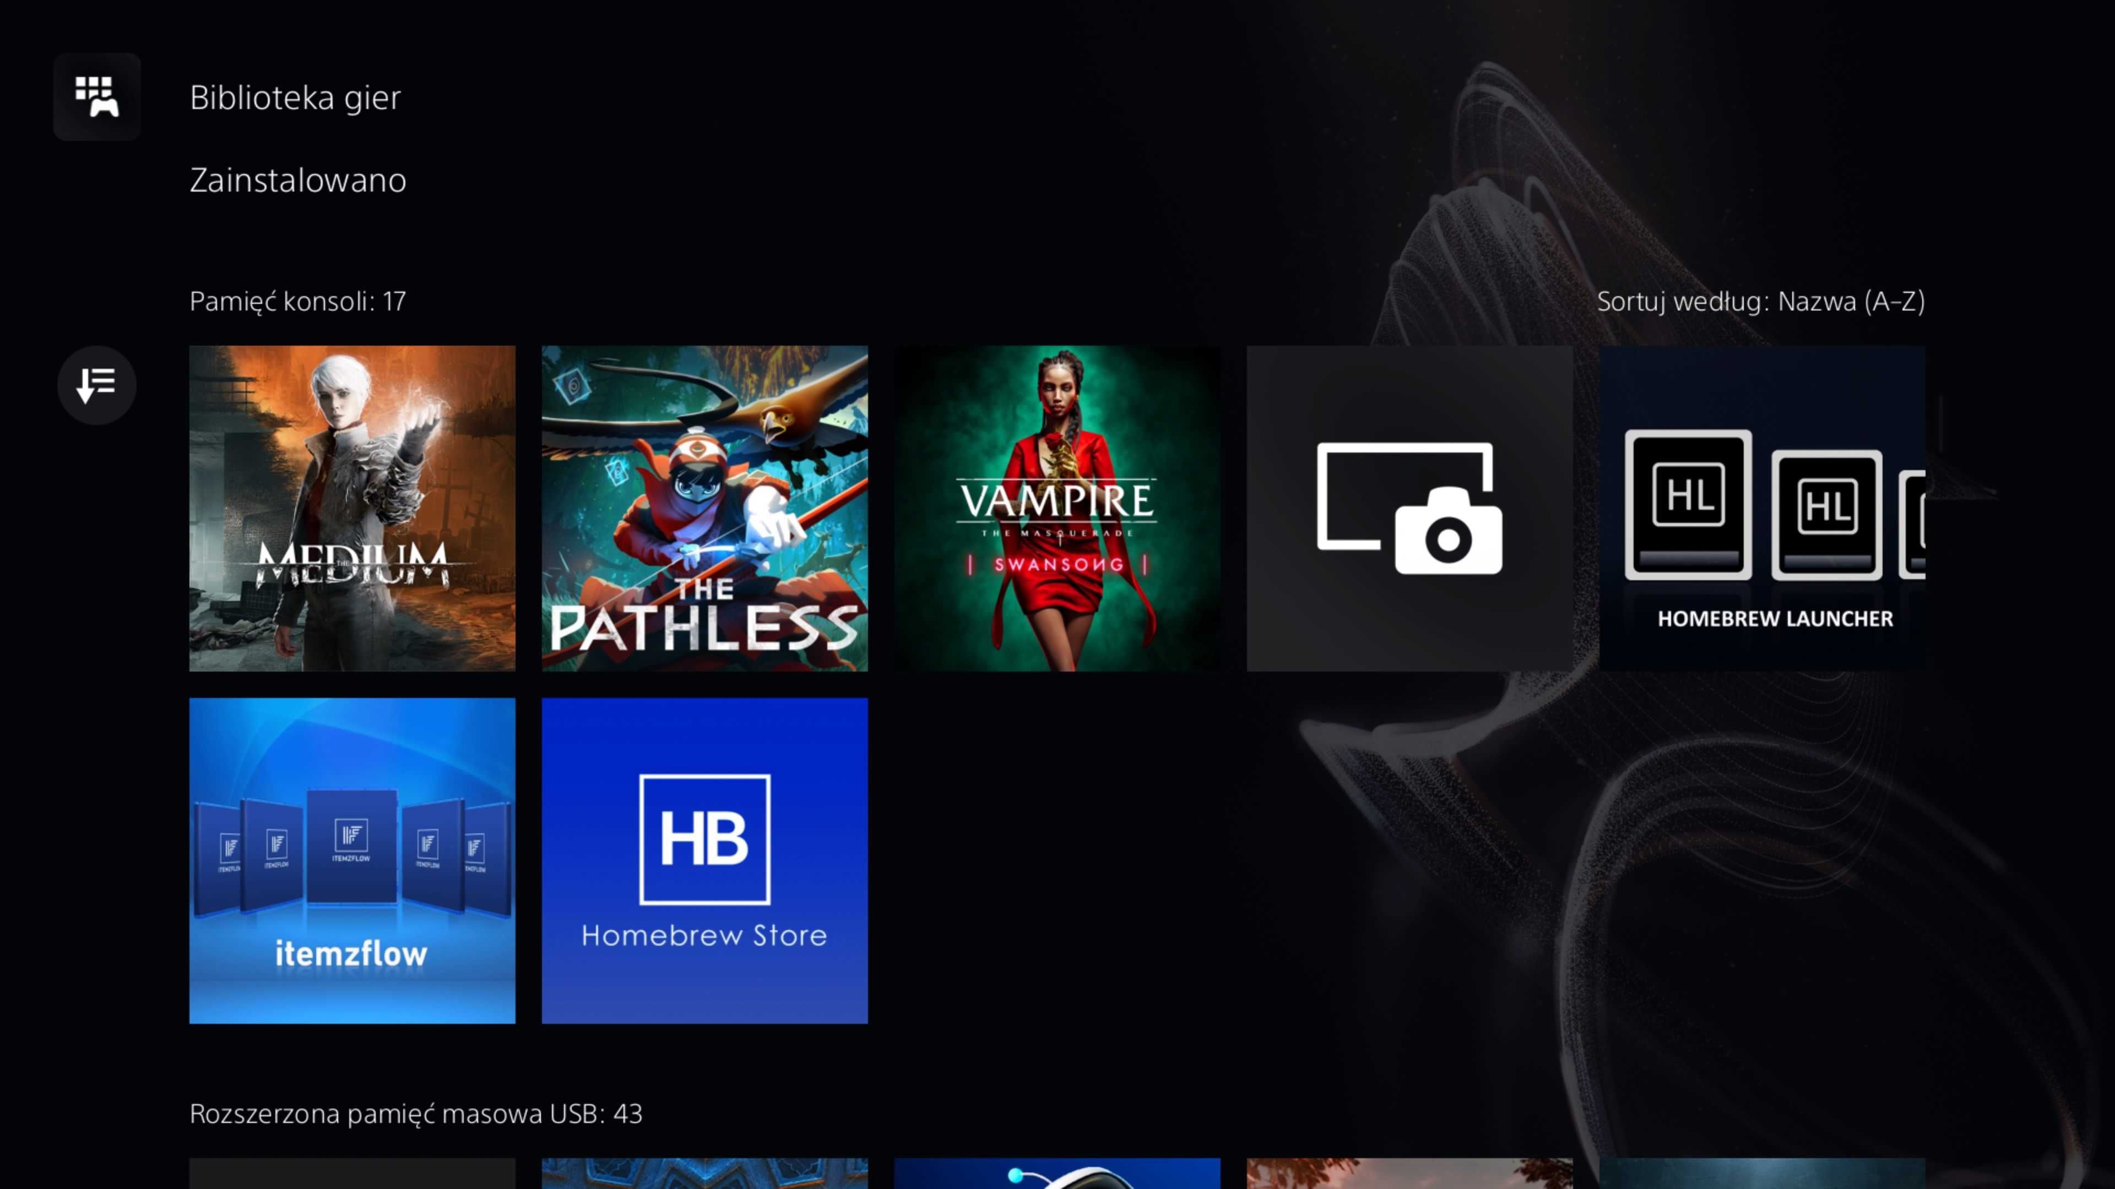Click Rozszerzona pamięć masowa USB: 43 label
The height and width of the screenshot is (1189, 2115).
click(x=416, y=1114)
